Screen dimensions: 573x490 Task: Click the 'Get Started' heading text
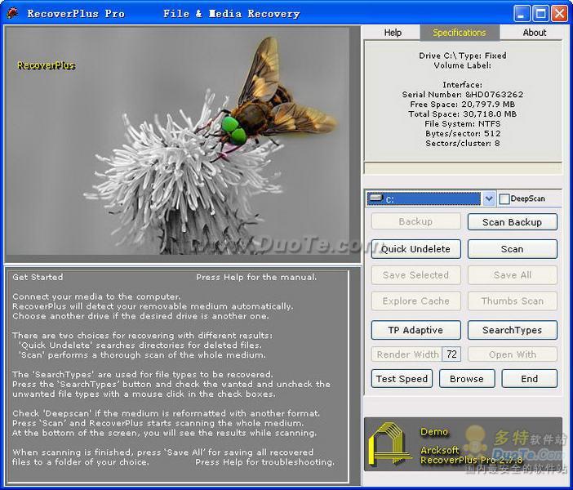[38, 277]
